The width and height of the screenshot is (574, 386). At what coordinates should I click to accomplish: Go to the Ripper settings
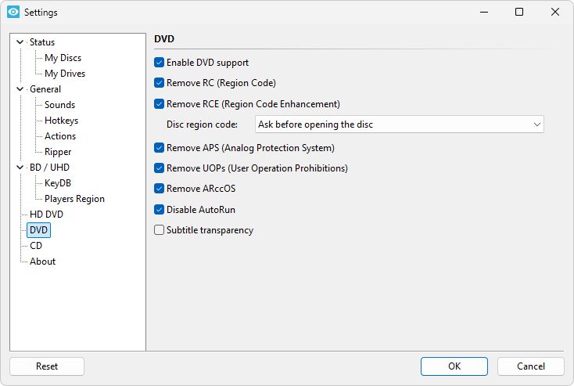[x=58, y=152]
